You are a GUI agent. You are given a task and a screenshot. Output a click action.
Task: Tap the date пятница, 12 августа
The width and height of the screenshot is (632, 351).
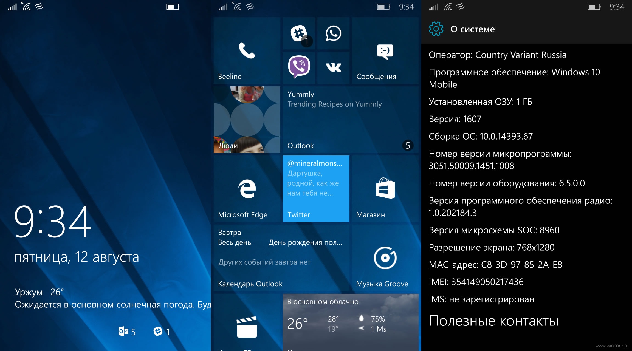pos(77,257)
